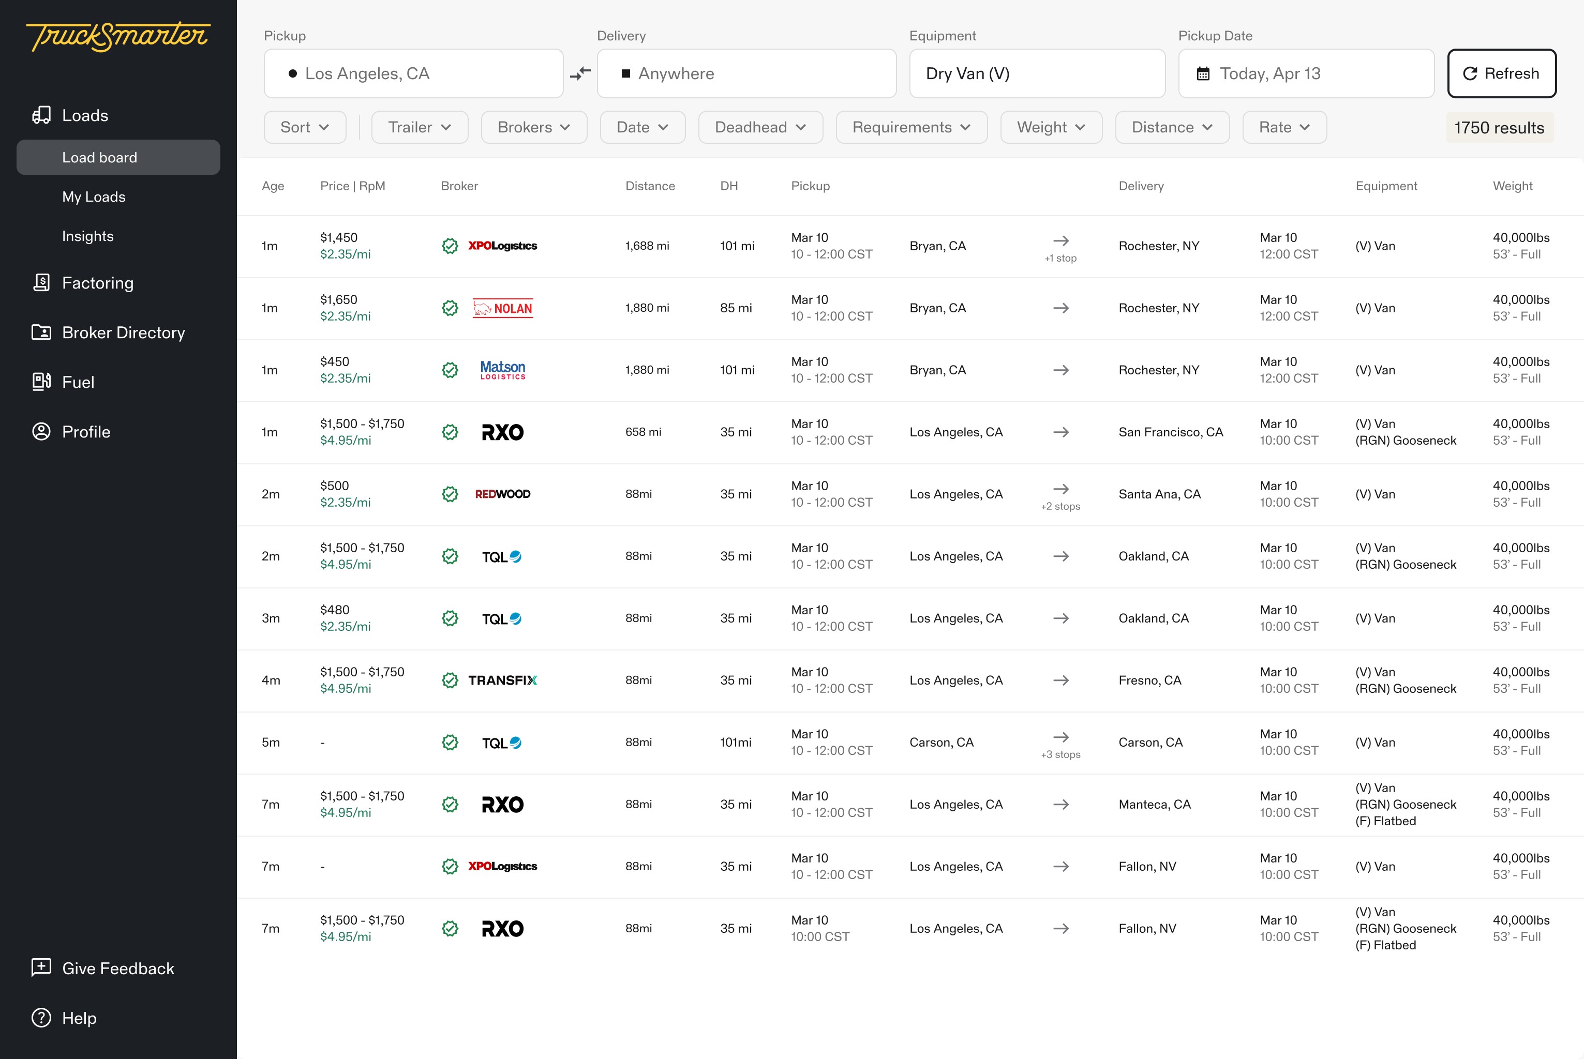Click the calendar icon in Pickup Date
The width and height of the screenshot is (1584, 1059).
coord(1203,73)
